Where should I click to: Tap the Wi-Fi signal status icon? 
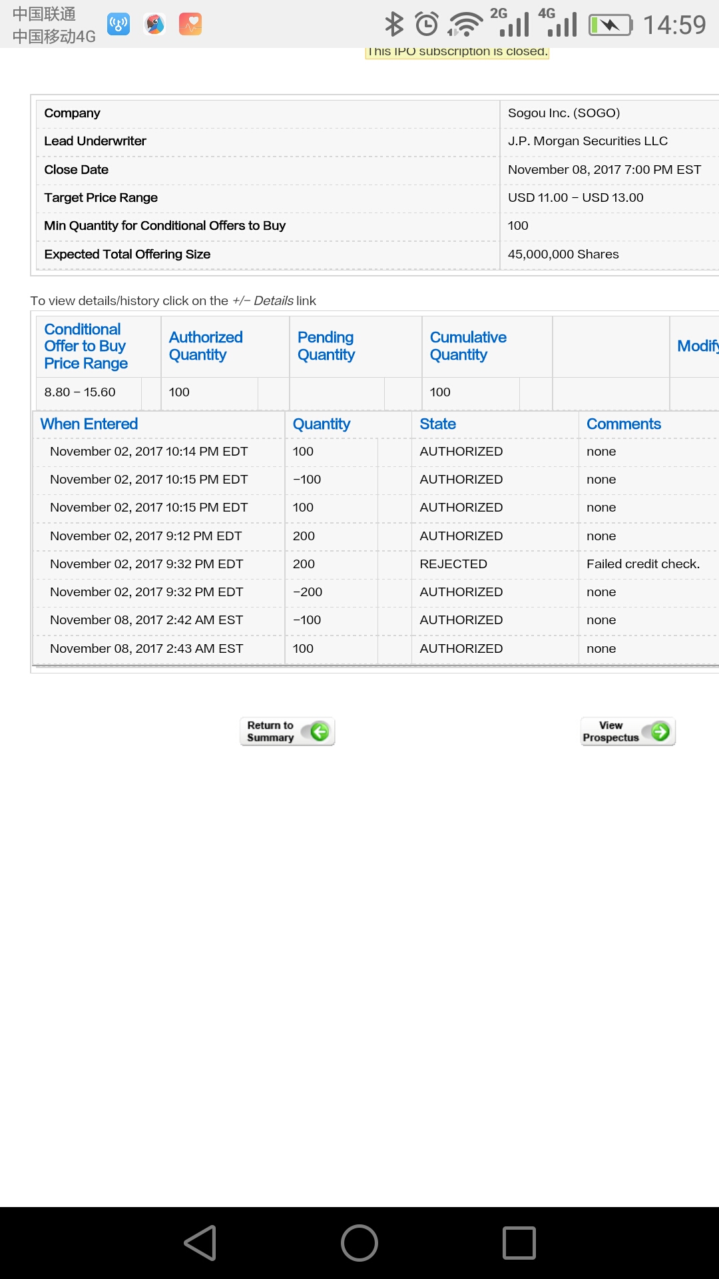click(465, 25)
